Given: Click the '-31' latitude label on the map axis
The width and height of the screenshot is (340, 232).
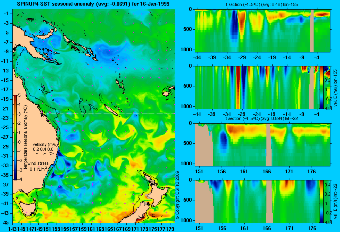Looking at the screenshot, I should [x=5, y=156].
